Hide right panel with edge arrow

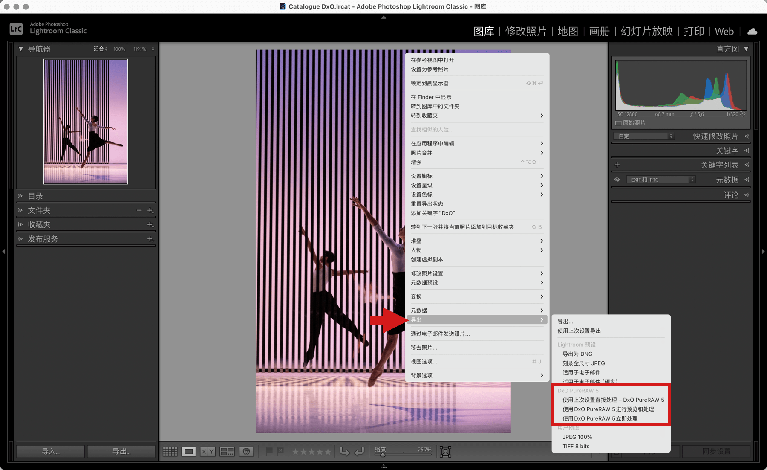click(763, 252)
